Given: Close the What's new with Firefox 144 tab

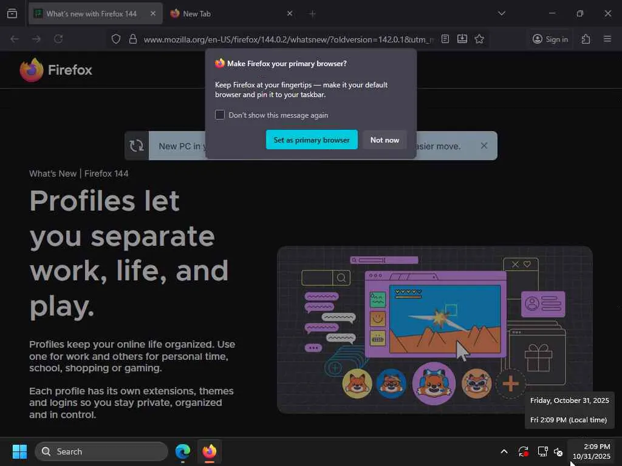Looking at the screenshot, I should (153, 13).
